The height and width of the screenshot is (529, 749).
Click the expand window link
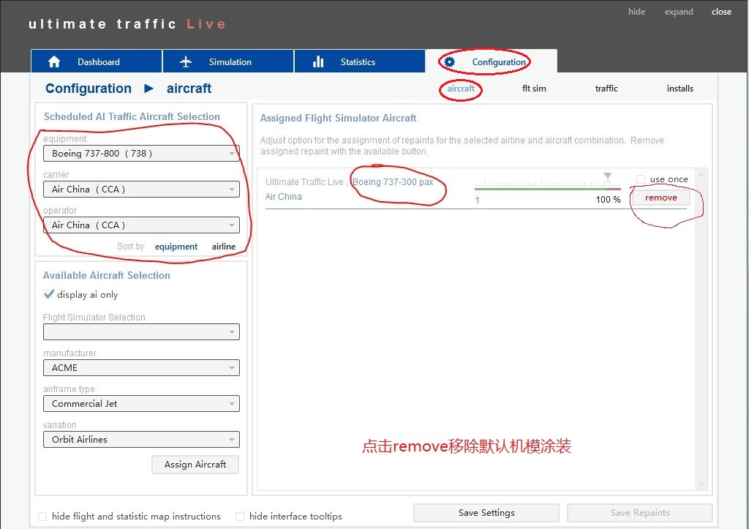679,12
